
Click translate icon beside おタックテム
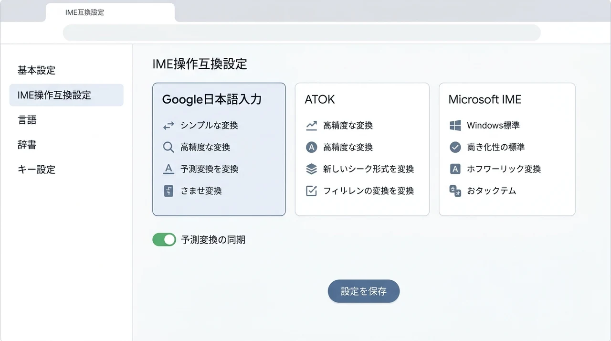(x=455, y=191)
